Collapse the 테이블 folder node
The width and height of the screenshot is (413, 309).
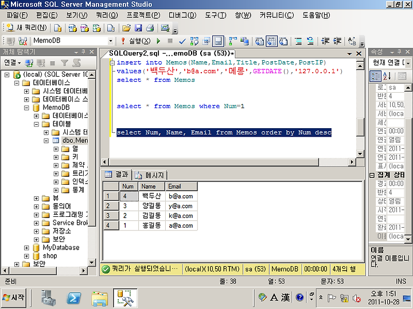[x=36, y=124]
